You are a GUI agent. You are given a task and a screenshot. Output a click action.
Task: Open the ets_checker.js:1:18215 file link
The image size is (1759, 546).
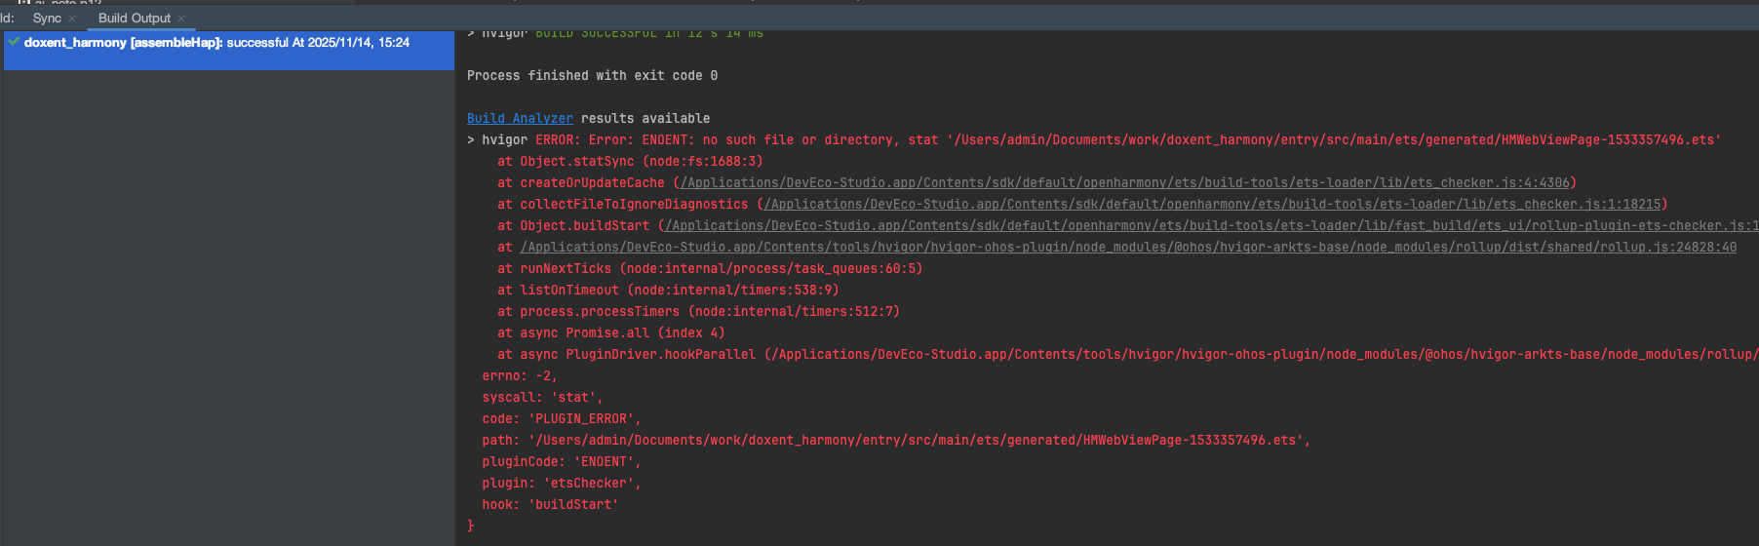(x=1212, y=205)
